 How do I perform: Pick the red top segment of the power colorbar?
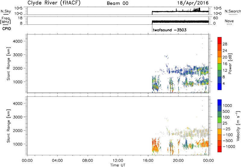220,40
